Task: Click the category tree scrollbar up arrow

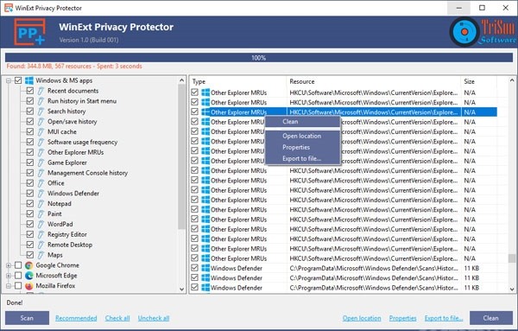Action: [181, 80]
